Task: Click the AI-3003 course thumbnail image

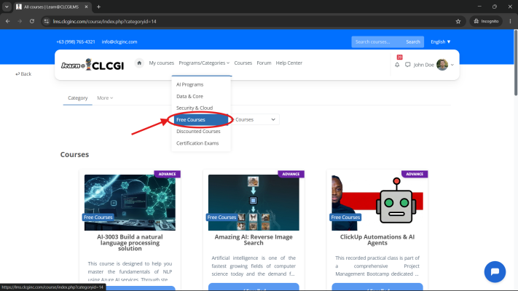Action: [130, 202]
